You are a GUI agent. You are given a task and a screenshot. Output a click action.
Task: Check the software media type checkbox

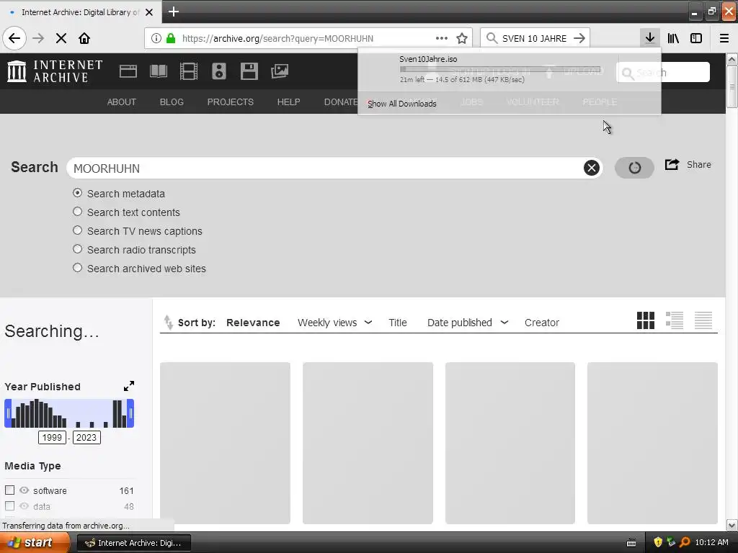pyautogui.click(x=9, y=490)
